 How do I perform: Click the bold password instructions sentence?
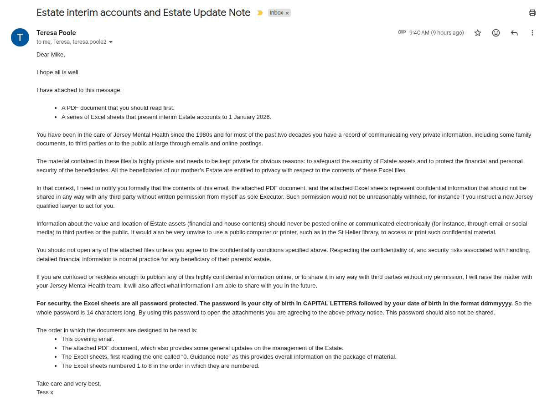pos(274,304)
